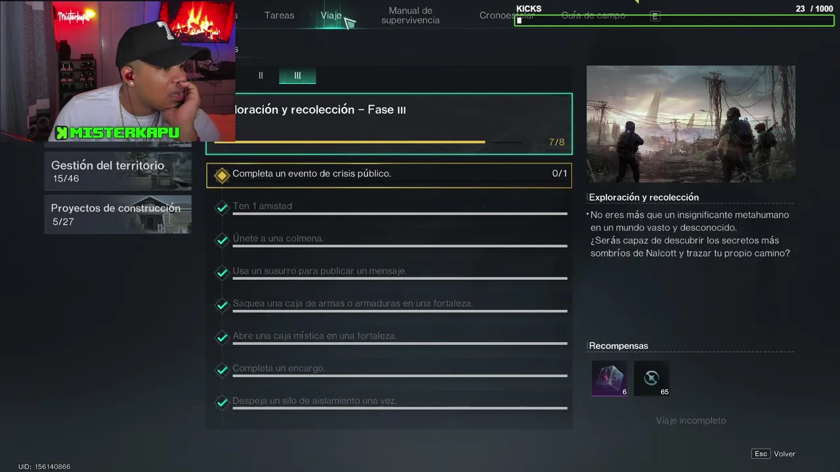Viewport: 840px width, 472px height.
Task: Click the checkmark beside Completa un encargo
Action: click(222, 370)
